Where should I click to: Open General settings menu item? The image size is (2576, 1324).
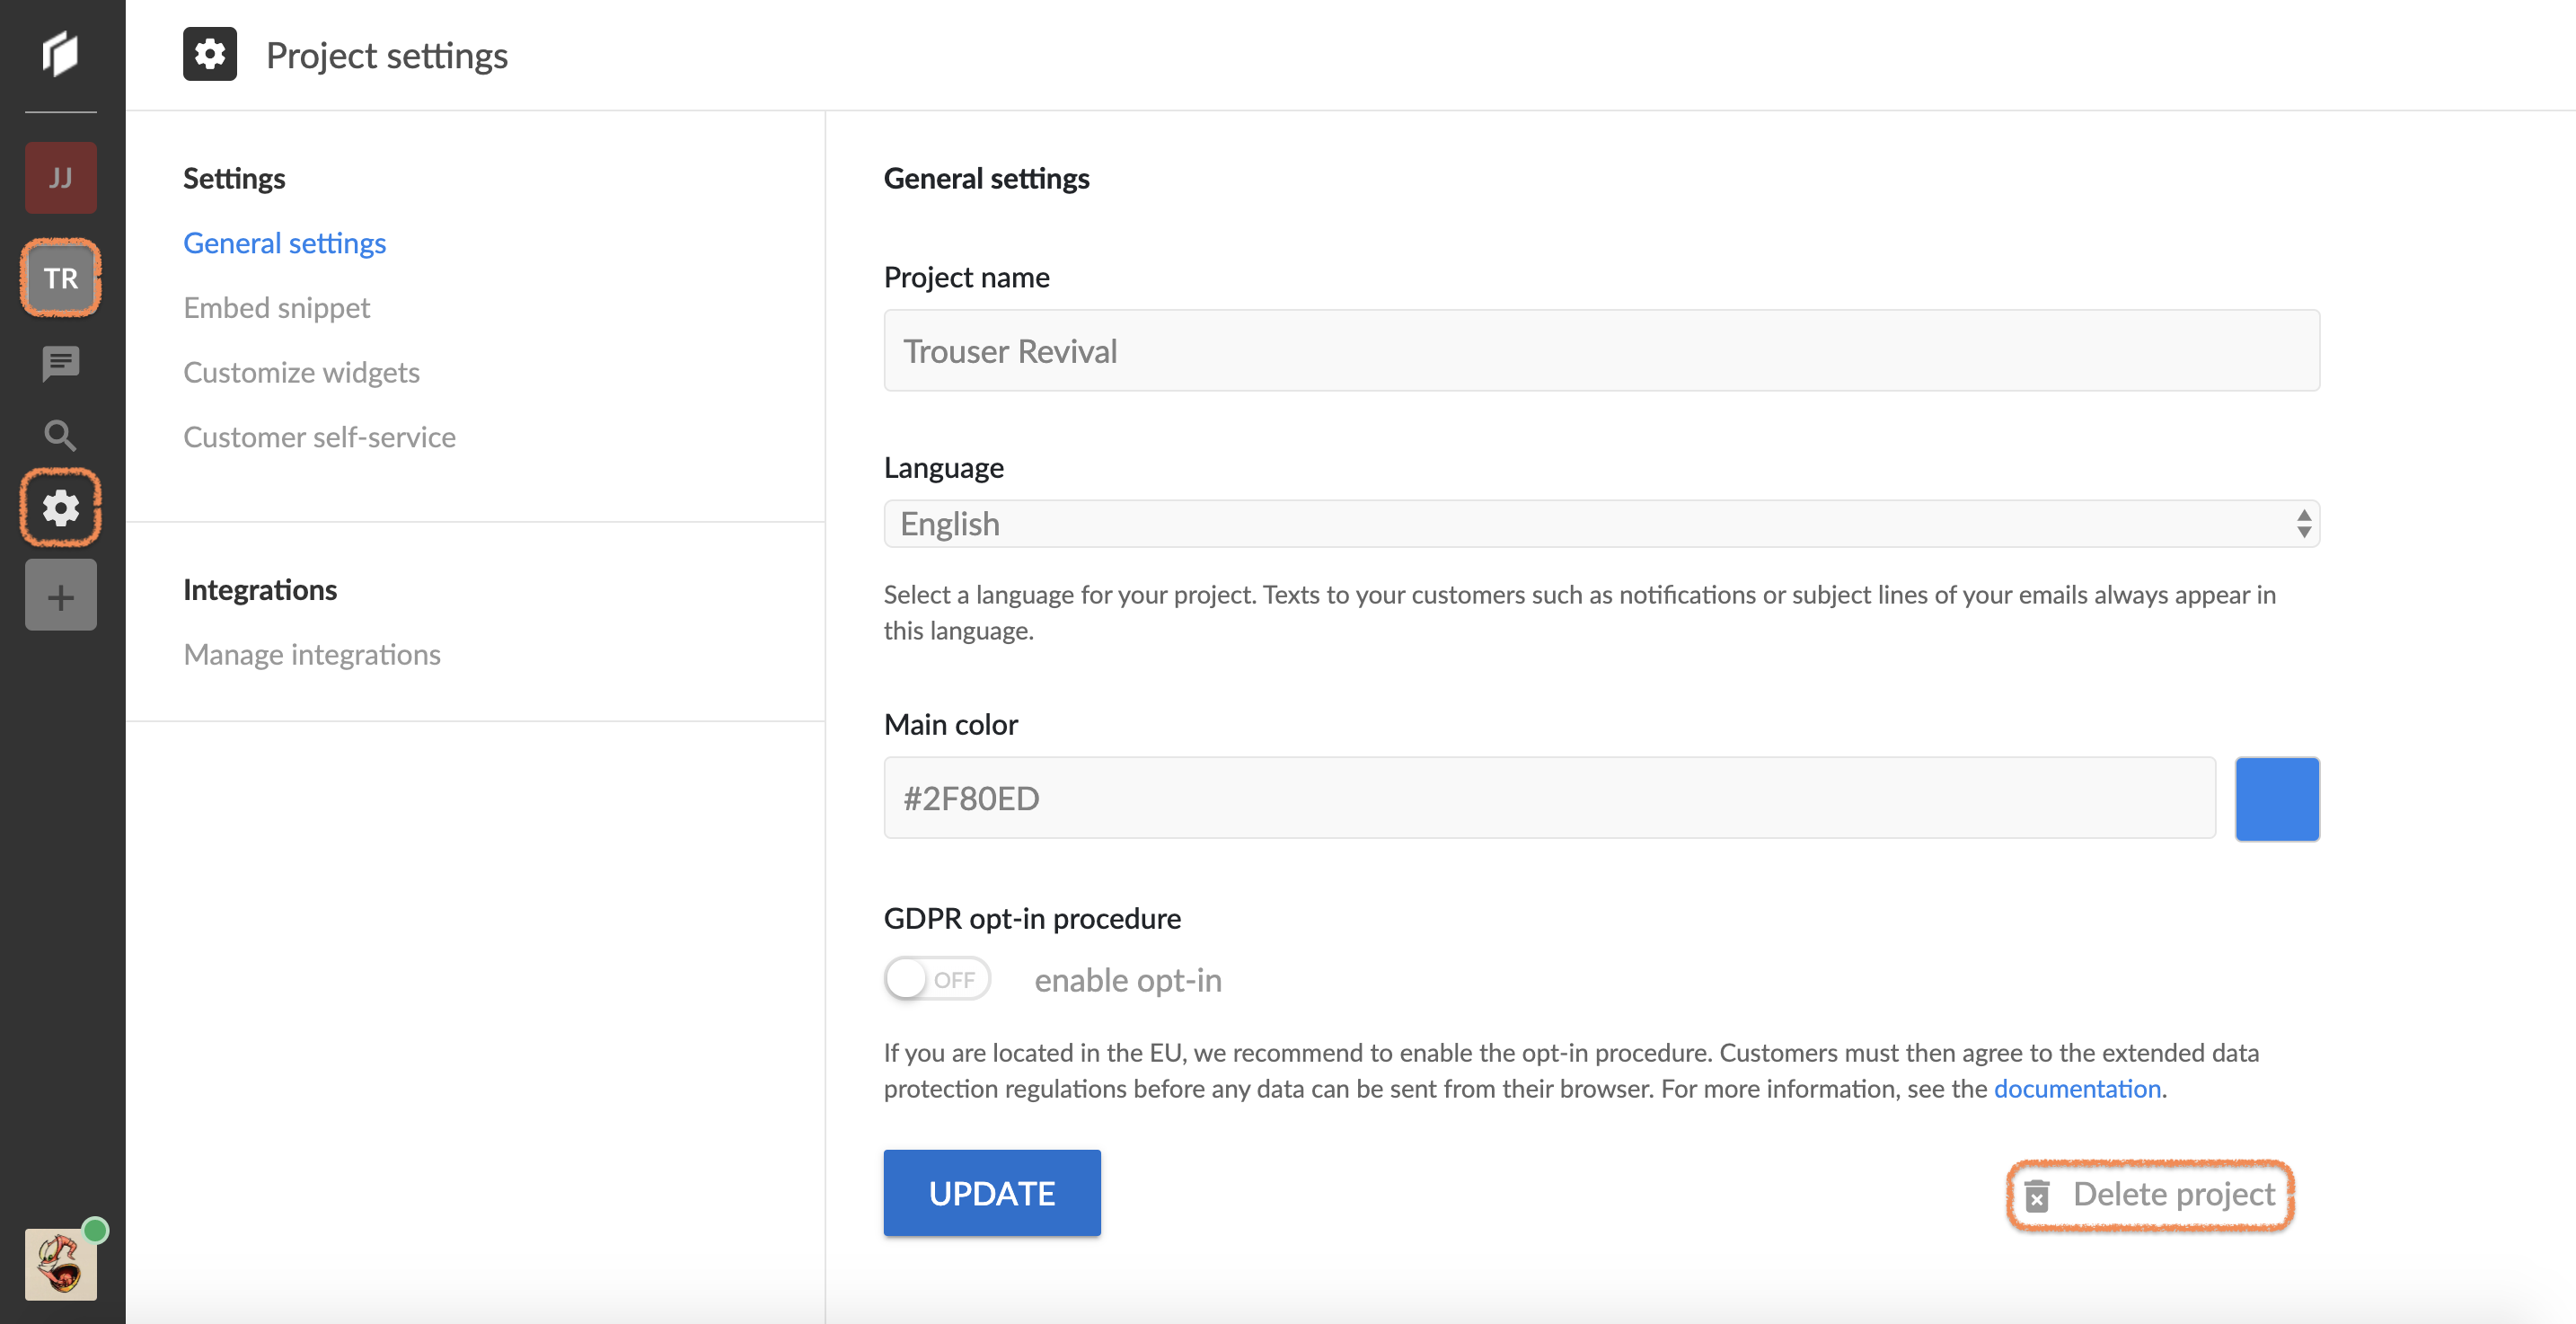pyautogui.click(x=284, y=243)
